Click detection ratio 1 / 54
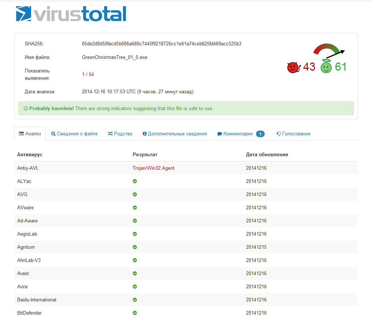The height and width of the screenshot is (319, 373). pyautogui.click(x=88, y=75)
